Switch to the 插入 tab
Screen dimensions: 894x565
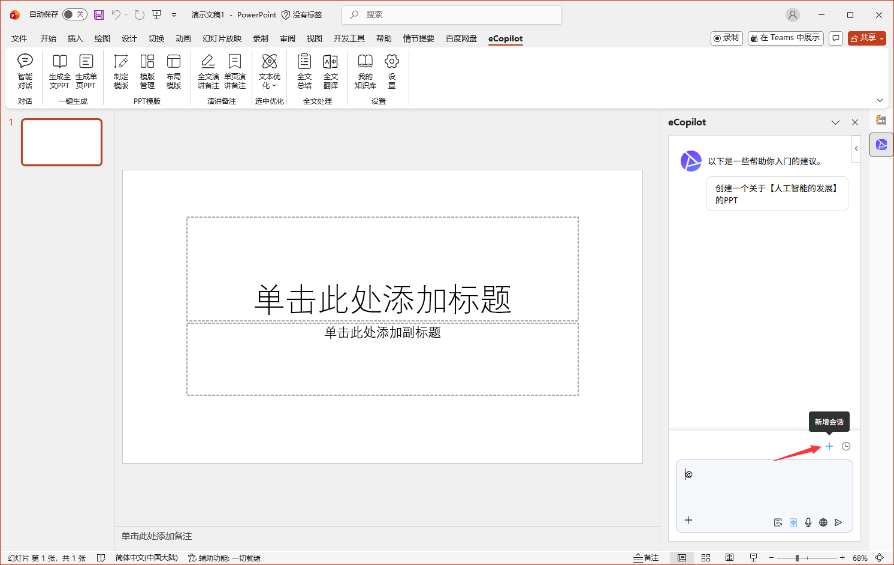click(75, 38)
